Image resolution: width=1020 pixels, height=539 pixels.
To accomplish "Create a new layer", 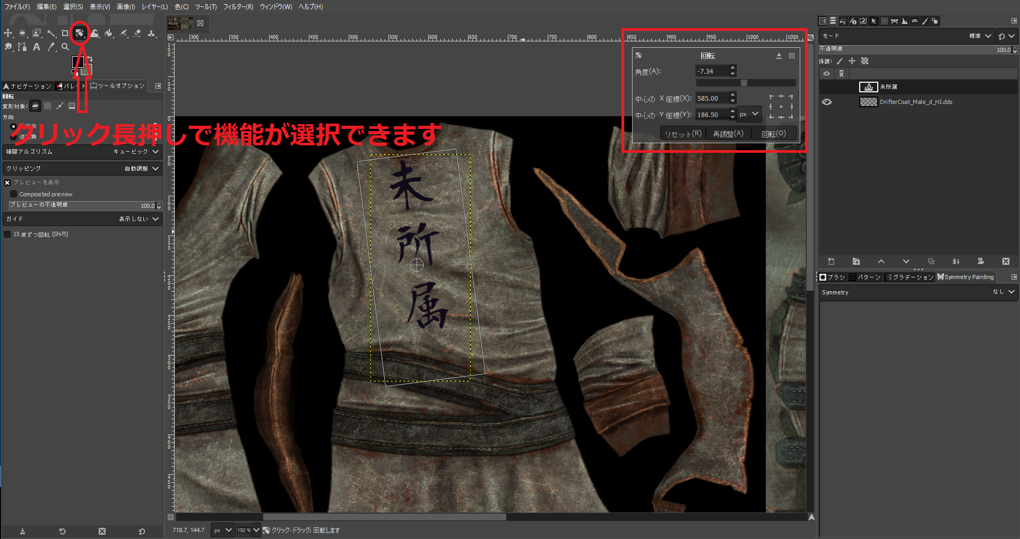I will pyautogui.click(x=831, y=262).
